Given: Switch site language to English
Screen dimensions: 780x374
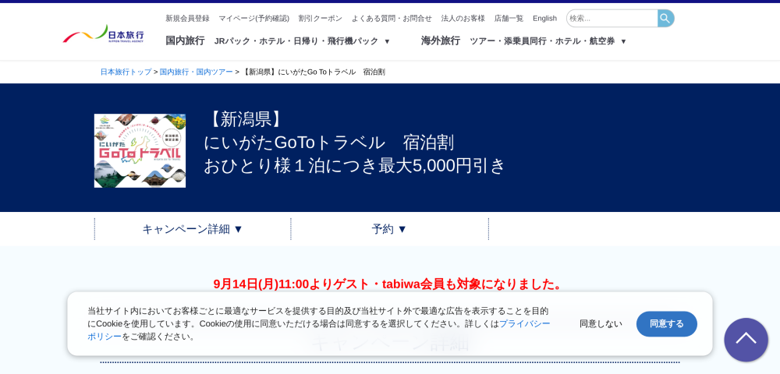Looking at the screenshot, I should 544,19.
